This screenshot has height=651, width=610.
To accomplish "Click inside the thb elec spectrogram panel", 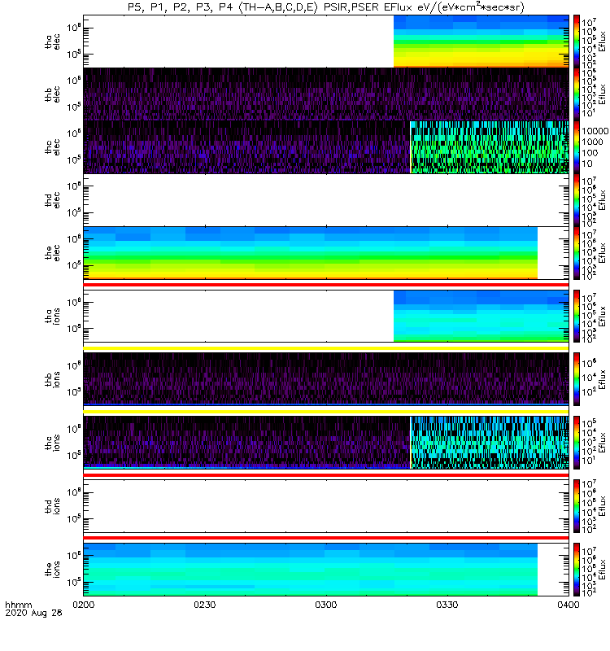I will coord(326,94).
